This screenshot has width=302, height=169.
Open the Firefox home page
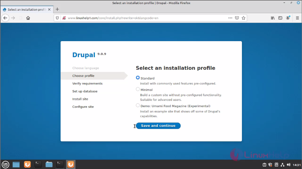click(x=28, y=18)
